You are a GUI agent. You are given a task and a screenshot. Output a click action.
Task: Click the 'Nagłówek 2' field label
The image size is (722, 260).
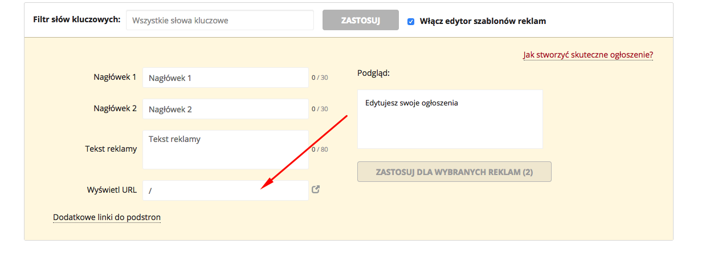[x=115, y=108]
